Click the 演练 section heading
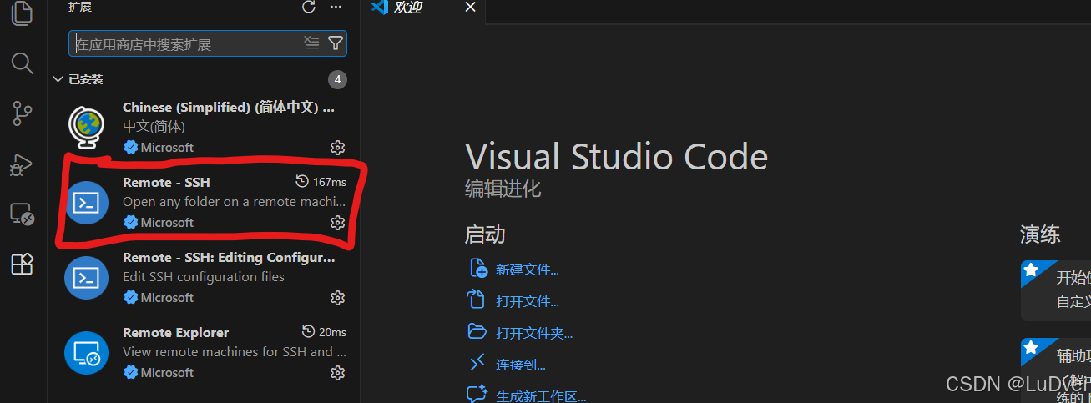 (x=1040, y=234)
